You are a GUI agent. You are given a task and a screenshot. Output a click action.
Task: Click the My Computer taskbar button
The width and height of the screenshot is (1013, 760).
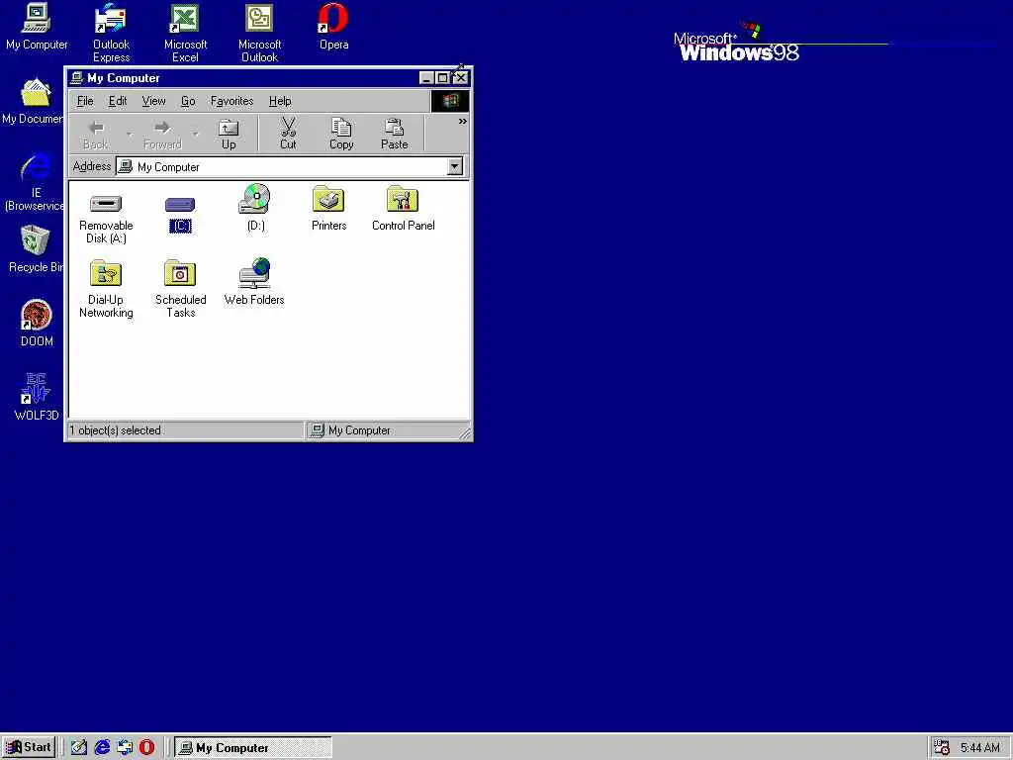[x=252, y=748]
